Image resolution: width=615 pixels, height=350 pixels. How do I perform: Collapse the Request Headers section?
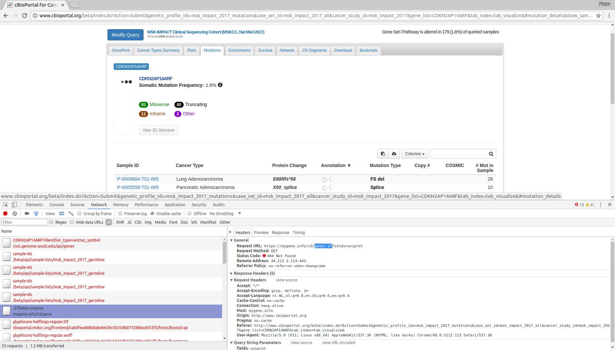tap(231, 280)
